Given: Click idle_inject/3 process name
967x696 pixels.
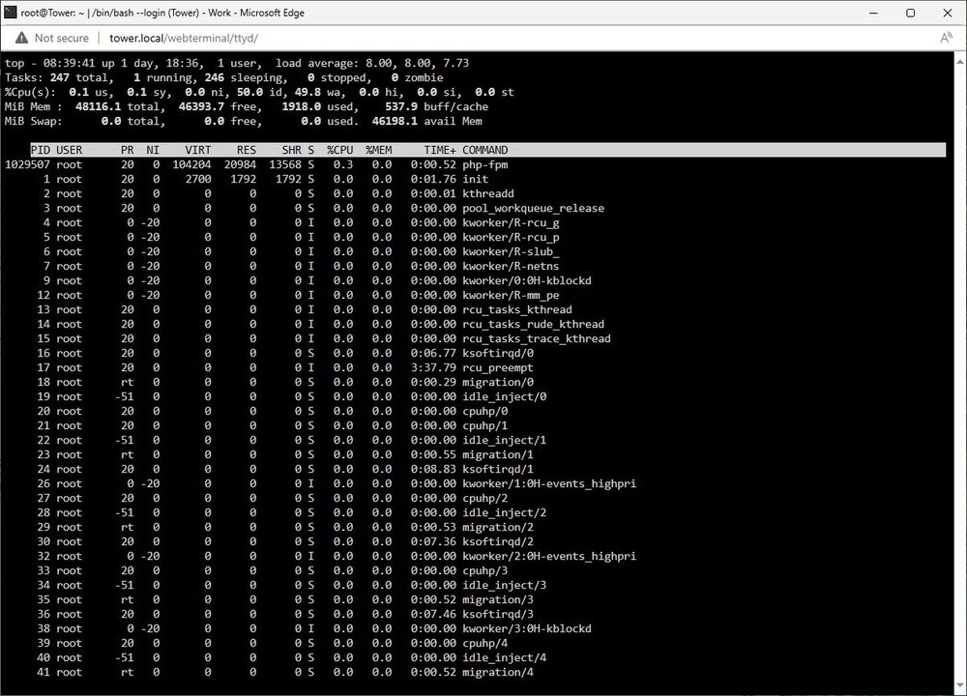Looking at the screenshot, I should pos(505,585).
